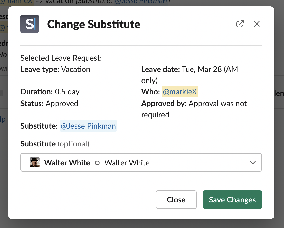Open the @markieX mention next to Who

click(x=180, y=92)
